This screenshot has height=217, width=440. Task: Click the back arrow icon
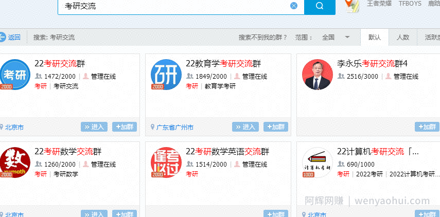2,37
